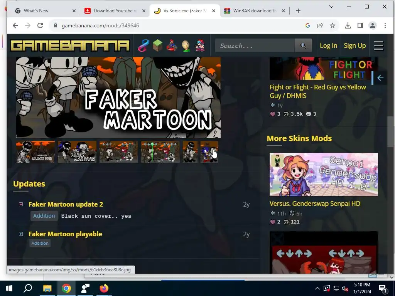The height and width of the screenshot is (296, 395).
Task: Expand the Faker Martoon playable entry
Action: pyautogui.click(x=21, y=234)
